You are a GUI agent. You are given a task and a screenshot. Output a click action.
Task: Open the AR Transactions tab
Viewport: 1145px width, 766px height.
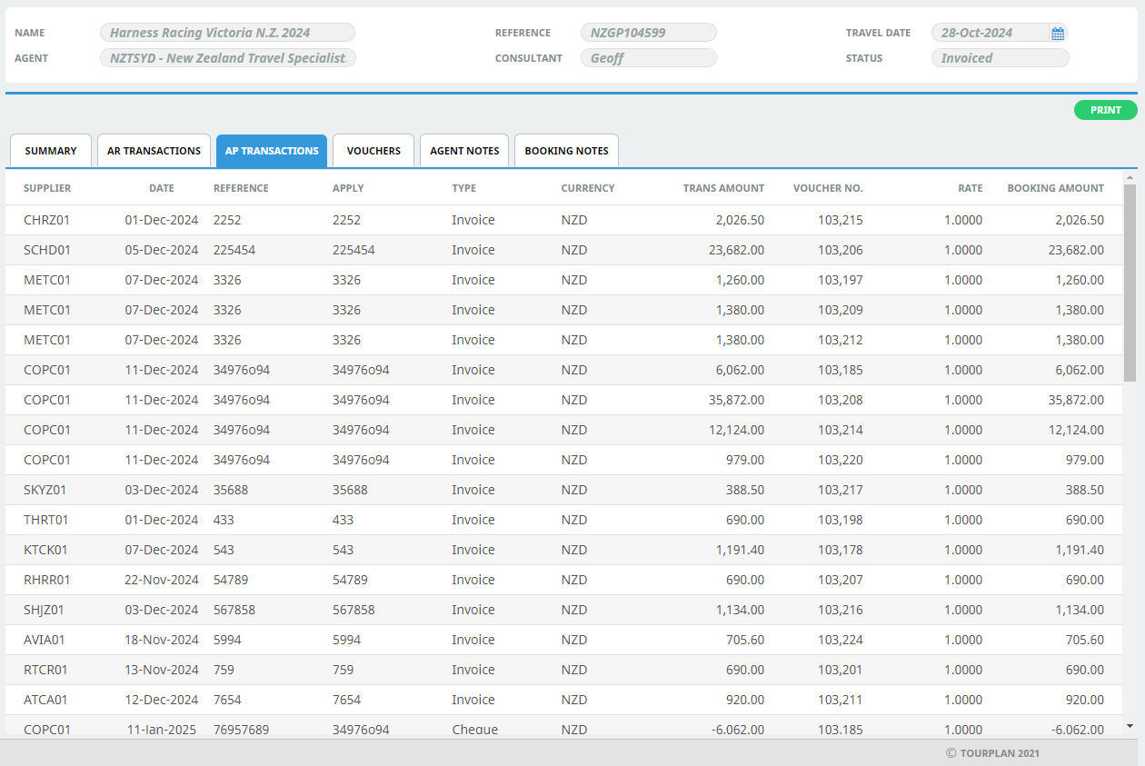[154, 151]
